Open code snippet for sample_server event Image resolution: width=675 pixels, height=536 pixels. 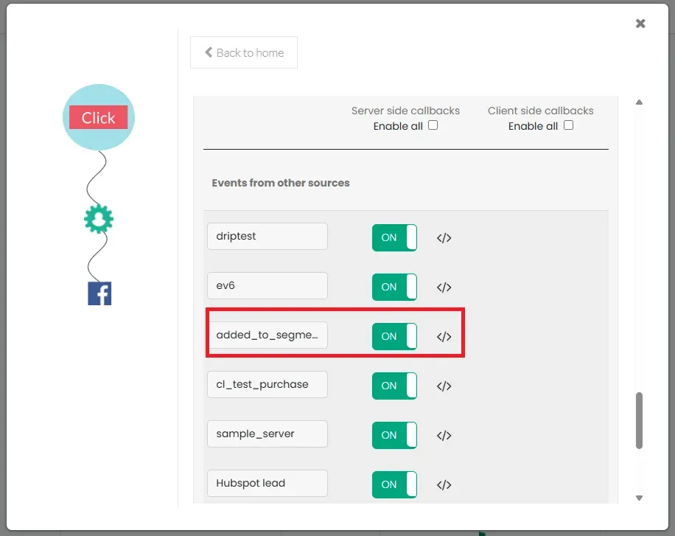coord(444,436)
